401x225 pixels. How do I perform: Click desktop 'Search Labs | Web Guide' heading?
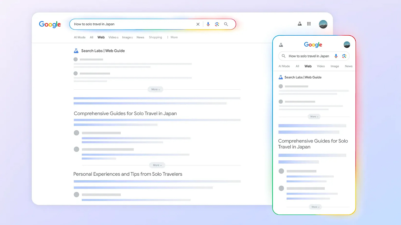point(103,51)
